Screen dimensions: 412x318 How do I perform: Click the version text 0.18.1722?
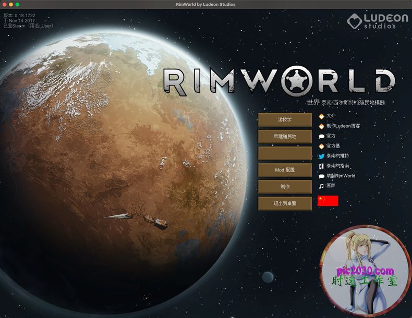click(x=25, y=16)
